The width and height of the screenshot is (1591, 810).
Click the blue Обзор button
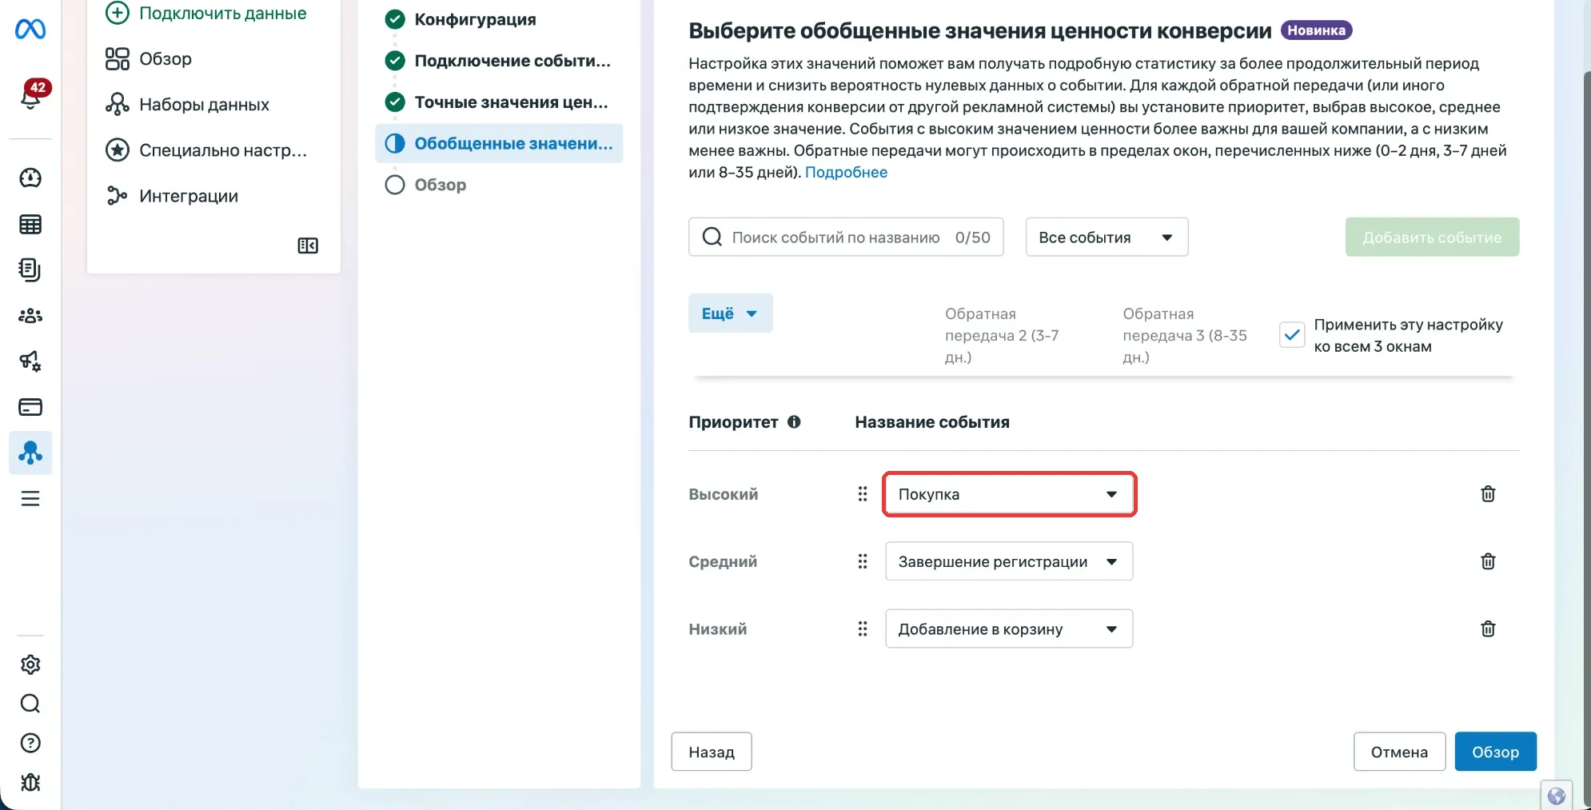click(1495, 752)
